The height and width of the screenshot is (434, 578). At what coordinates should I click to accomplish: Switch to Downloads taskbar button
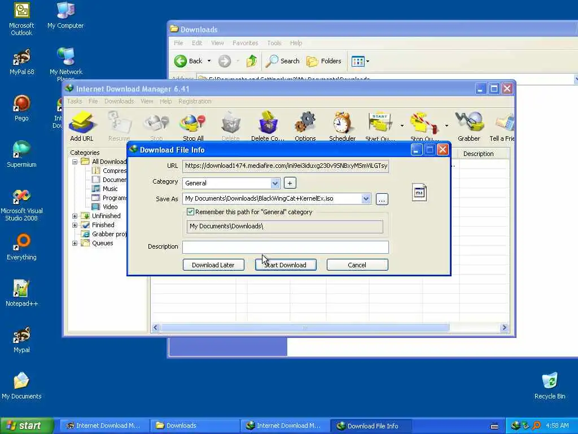click(195, 426)
